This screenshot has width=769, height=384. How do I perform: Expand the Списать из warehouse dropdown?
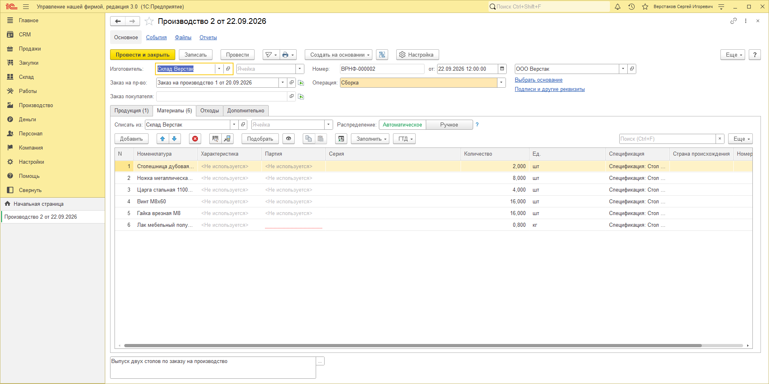pos(234,124)
